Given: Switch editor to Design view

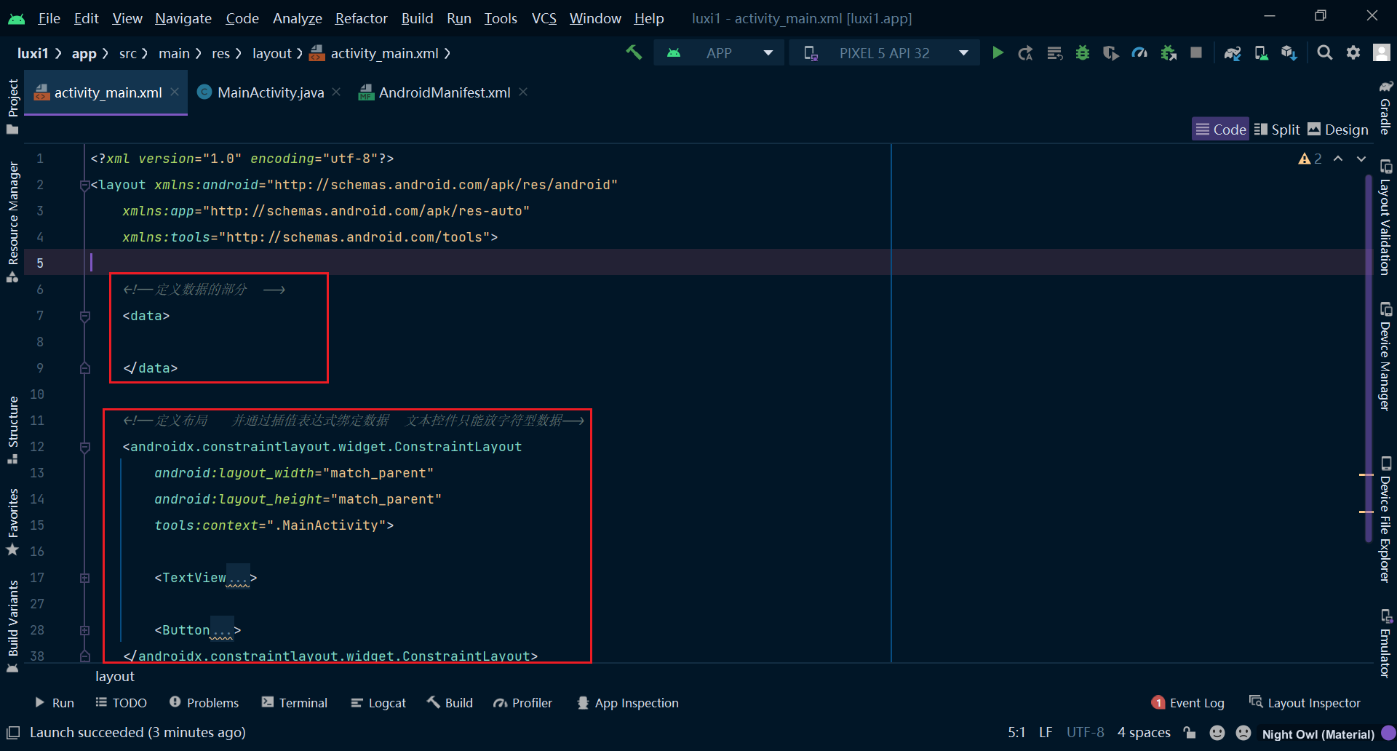Looking at the screenshot, I should click(1338, 130).
